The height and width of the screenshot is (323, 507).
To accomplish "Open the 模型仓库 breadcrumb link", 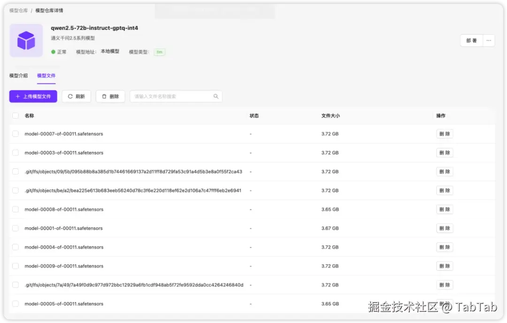I will point(18,10).
